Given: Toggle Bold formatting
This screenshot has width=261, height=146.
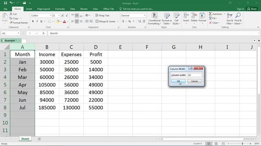Looking at the screenshot, I should pyautogui.click(x=33, y=21).
